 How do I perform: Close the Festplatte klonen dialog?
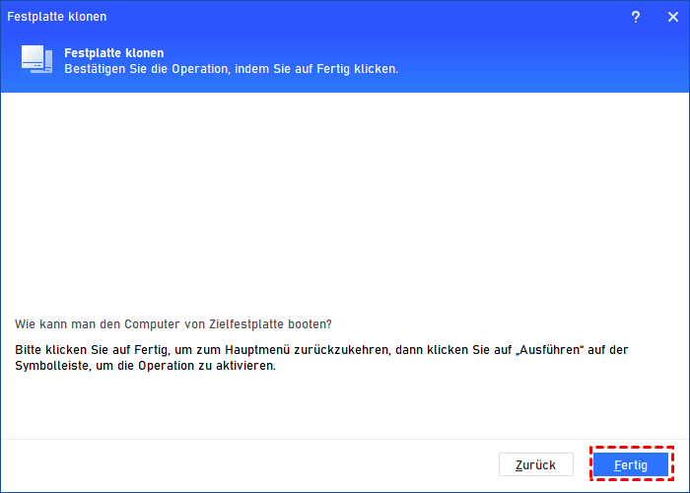coord(672,17)
